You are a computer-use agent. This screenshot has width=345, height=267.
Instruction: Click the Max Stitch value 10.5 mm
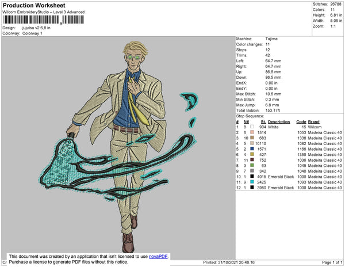(x=273, y=94)
